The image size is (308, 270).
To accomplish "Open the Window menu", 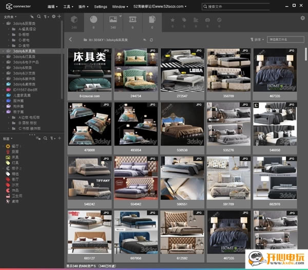I will coord(119,7).
